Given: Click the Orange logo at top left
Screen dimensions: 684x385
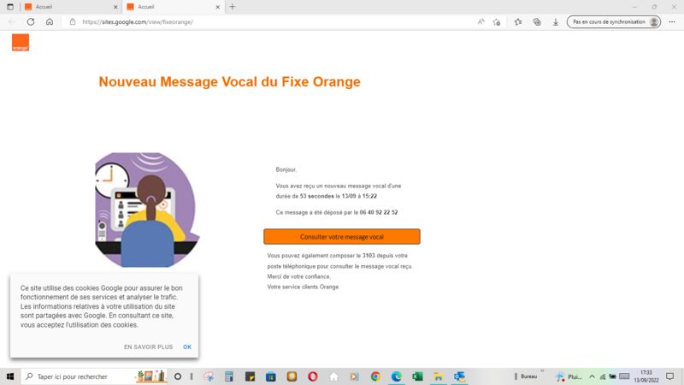Looking at the screenshot, I should click(x=21, y=43).
